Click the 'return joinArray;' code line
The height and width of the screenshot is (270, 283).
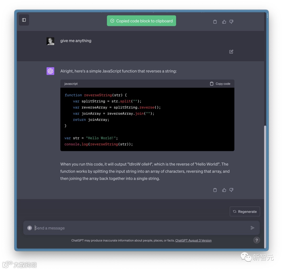[91, 120]
